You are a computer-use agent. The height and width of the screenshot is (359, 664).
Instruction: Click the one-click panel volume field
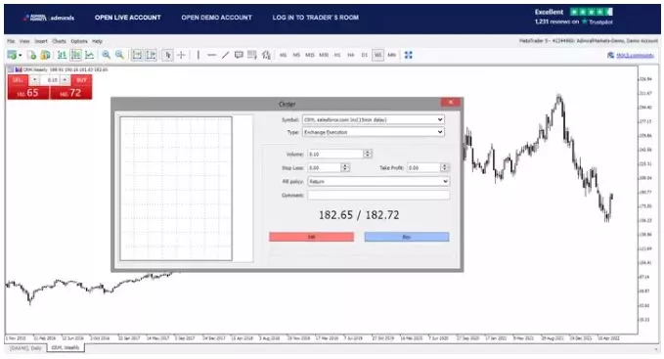point(50,80)
